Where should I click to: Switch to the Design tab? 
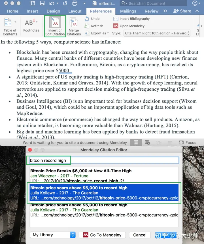[53, 11]
